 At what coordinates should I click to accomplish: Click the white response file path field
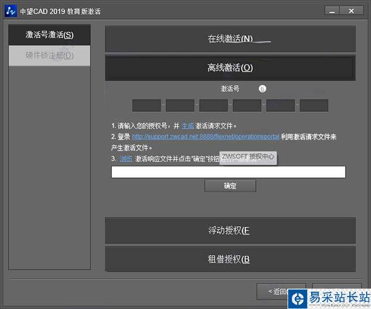(228, 172)
